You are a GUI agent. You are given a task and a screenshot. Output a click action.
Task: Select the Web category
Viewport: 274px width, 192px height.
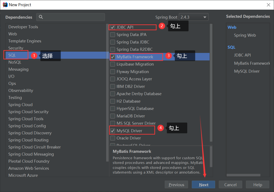[13, 34]
